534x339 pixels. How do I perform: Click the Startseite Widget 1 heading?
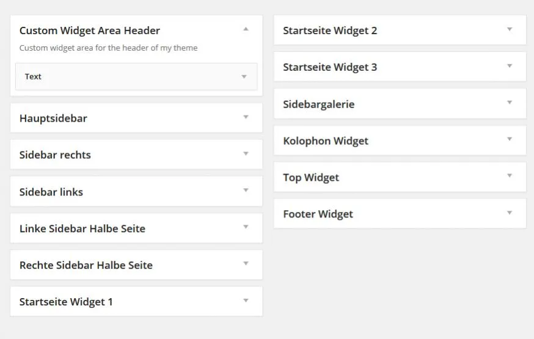(66, 302)
